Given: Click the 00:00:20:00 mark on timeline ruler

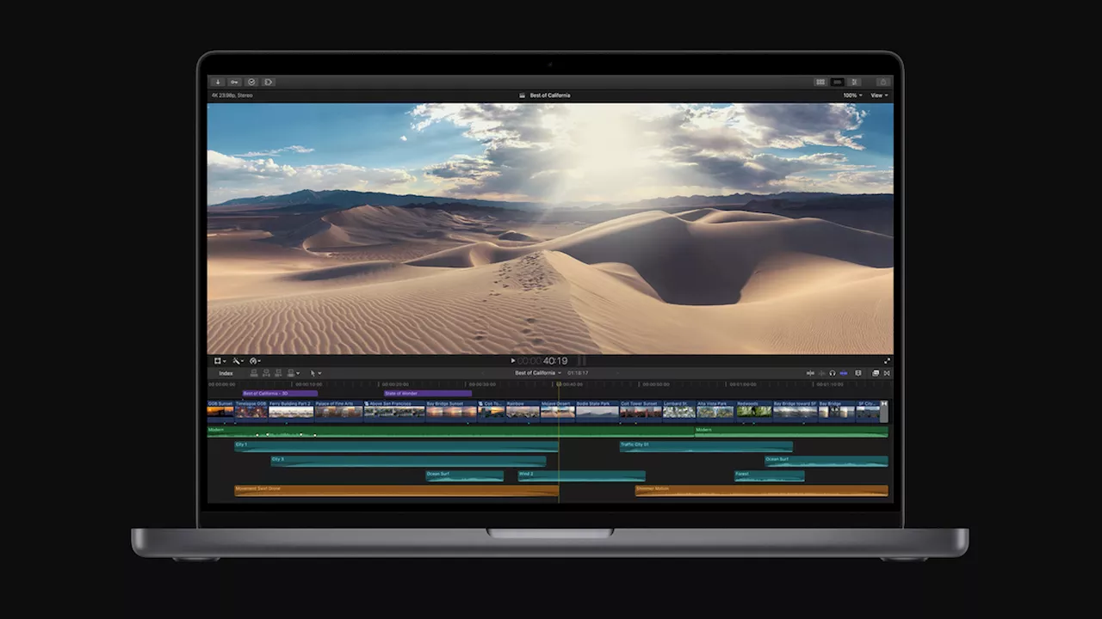Looking at the screenshot, I should pos(395,384).
